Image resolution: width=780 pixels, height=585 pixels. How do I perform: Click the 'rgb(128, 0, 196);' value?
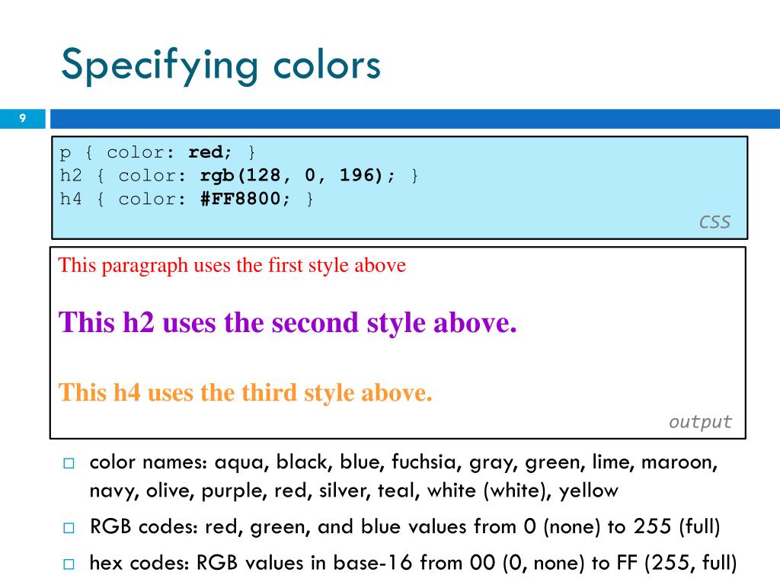point(298,175)
